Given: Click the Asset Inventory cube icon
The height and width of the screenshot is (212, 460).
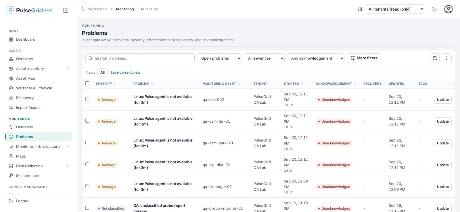Looking at the screenshot, I should 11,69.
